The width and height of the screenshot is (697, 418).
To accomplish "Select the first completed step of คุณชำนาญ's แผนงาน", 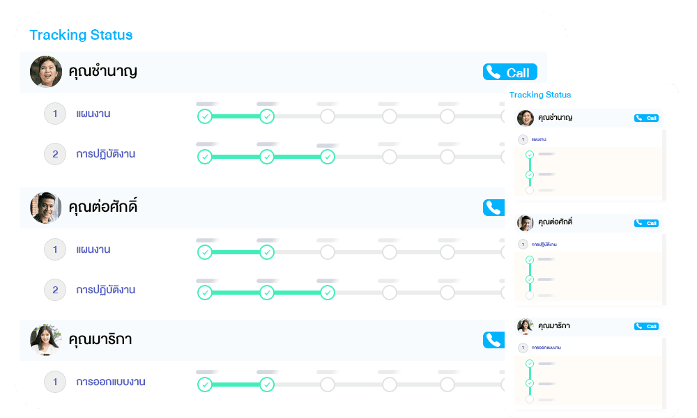I will (x=204, y=116).
